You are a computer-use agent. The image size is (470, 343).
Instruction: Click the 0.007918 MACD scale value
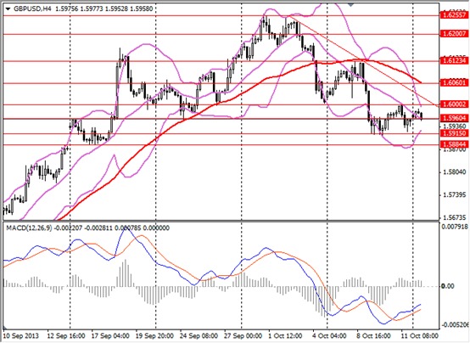click(455, 228)
